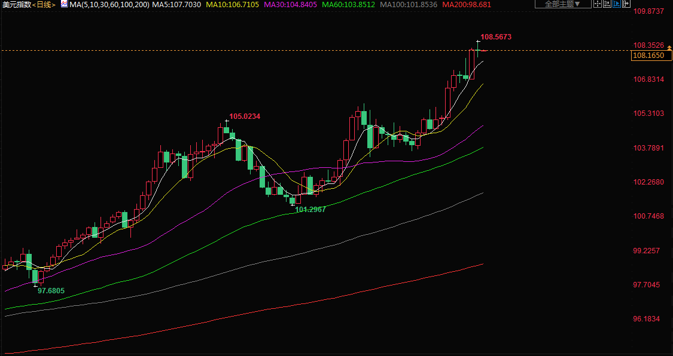Click the 101.2967 low price marker

[x=310, y=210]
